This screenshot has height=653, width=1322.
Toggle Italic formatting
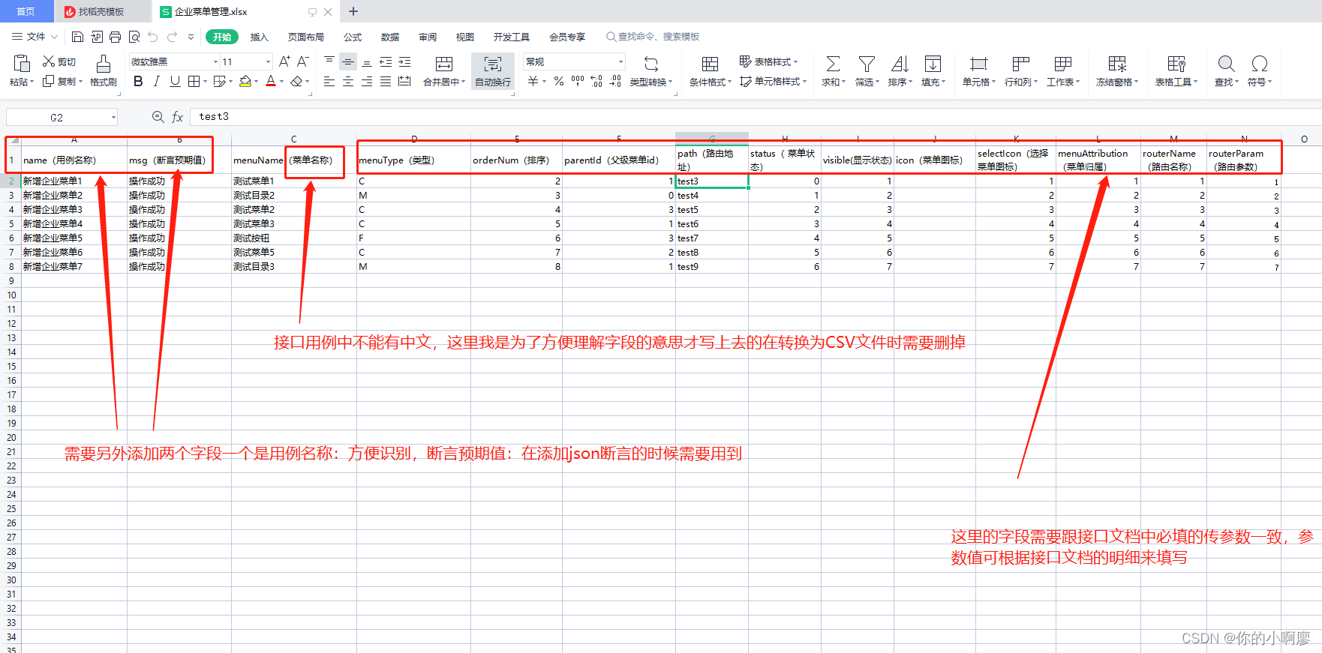pos(156,81)
